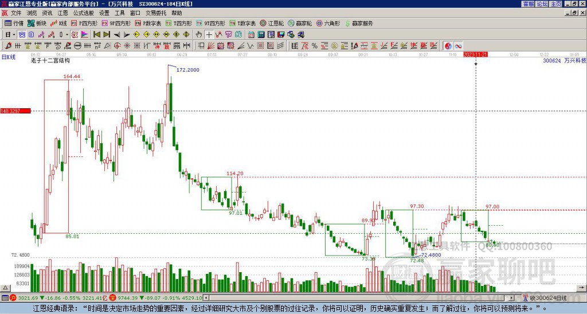587x314 pixels.
Task: Open the 交易委托 menu
Action: pyautogui.click(x=156, y=13)
